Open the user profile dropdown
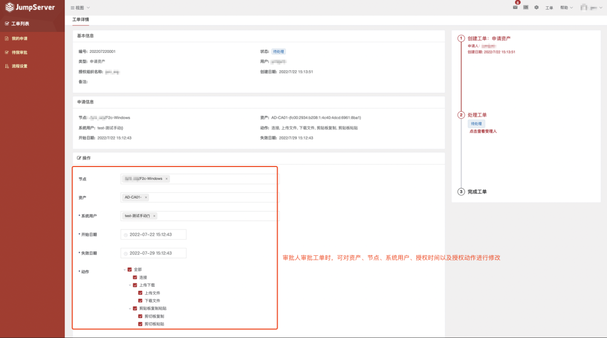This screenshot has height=338, width=607. point(591,8)
